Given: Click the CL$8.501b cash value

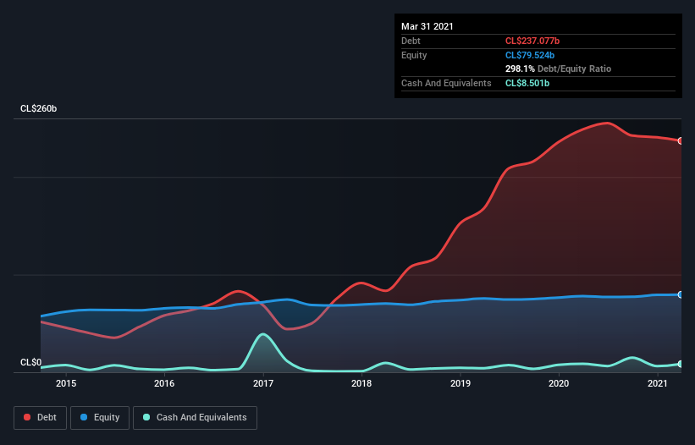Looking at the screenshot, I should coord(527,83).
